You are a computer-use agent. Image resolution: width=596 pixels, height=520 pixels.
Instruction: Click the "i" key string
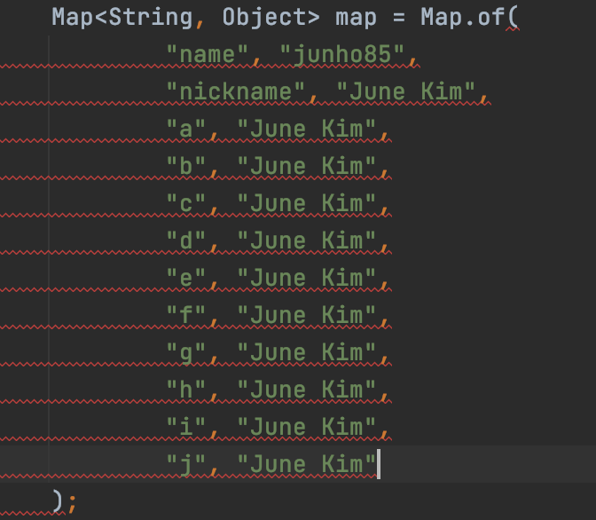(186, 427)
